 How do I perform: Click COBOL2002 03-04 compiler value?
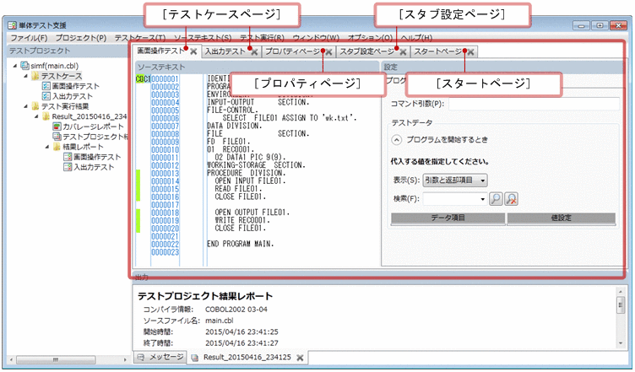[x=236, y=310]
